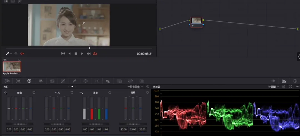This screenshot has height=136, width=300.
Task: Open the Information panel icon
Action: (295, 81)
